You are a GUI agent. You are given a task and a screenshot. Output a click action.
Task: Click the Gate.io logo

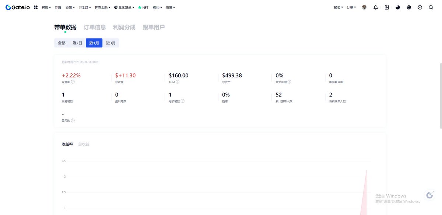click(18, 7)
